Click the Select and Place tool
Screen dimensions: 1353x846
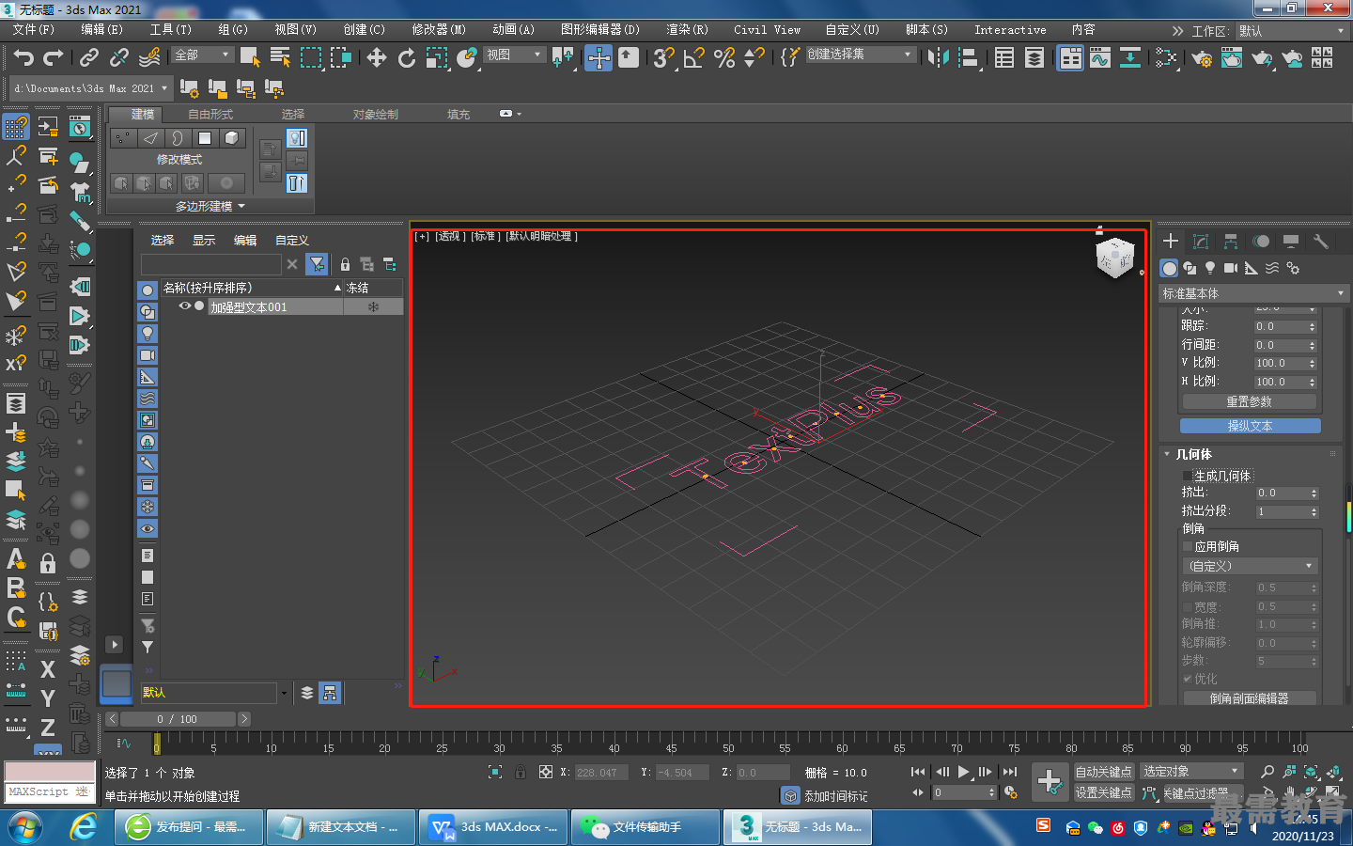coord(466,57)
